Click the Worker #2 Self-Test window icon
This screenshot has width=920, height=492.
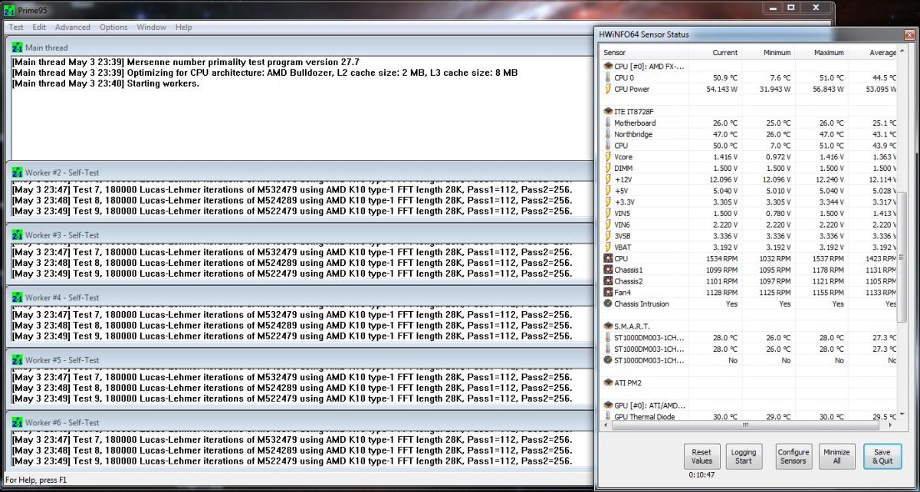(x=18, y=172)
